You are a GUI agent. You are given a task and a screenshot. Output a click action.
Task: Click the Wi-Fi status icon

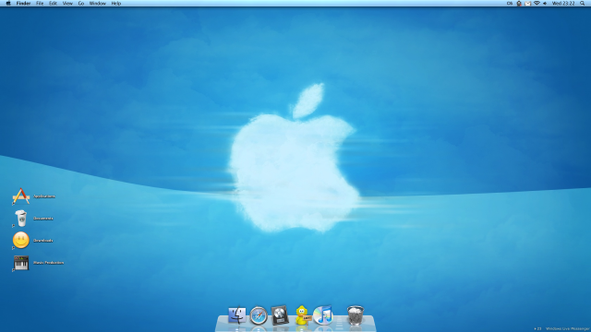tap(537, 4)
